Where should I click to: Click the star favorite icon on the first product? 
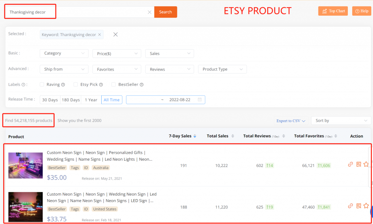(366, 164)
